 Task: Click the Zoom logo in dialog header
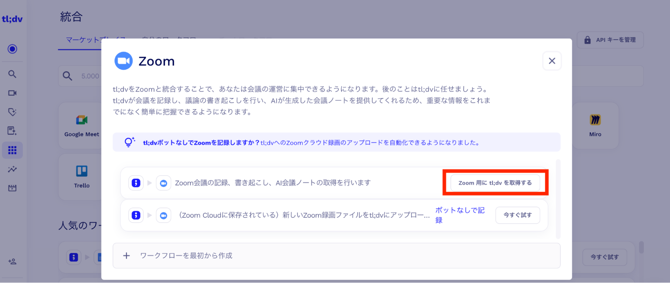click(x=124, y=61)
